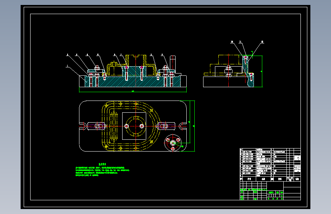Click the round four-hole flange in the plan view
The image size is (331, 214).
[173, 143]
